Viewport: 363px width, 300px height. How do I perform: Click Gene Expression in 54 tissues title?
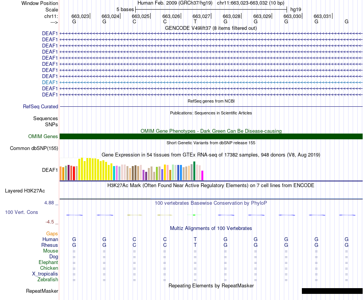pos(211,155)
